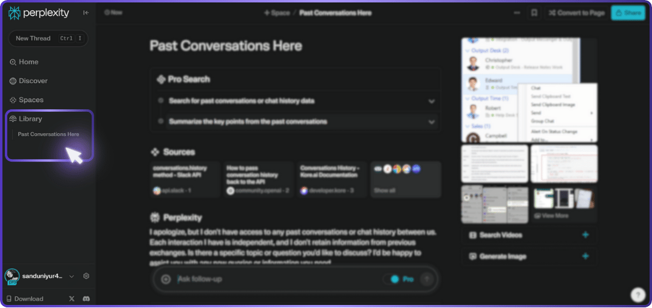Click the 'Now' timestamp in top bar
The image size is (652, 308).
[x=114, y=13]
